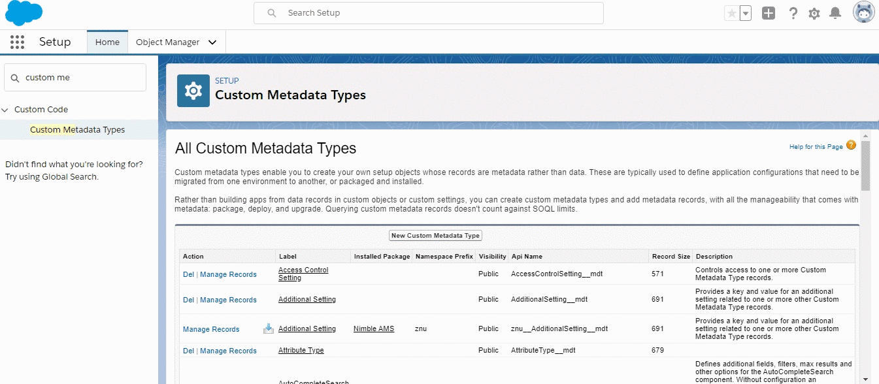Open the help question mark icon

click(793, 13)
